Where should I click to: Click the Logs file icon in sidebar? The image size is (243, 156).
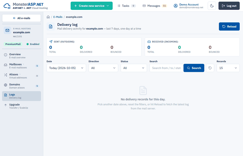point(6,95)
